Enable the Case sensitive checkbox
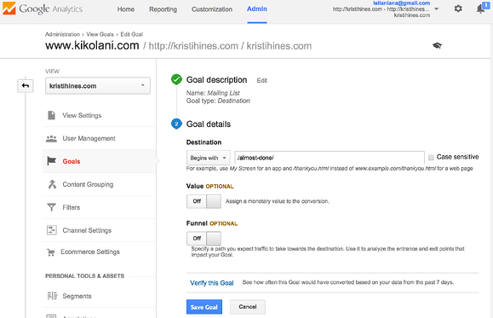The image size is (493, 318). coord(431,158)
